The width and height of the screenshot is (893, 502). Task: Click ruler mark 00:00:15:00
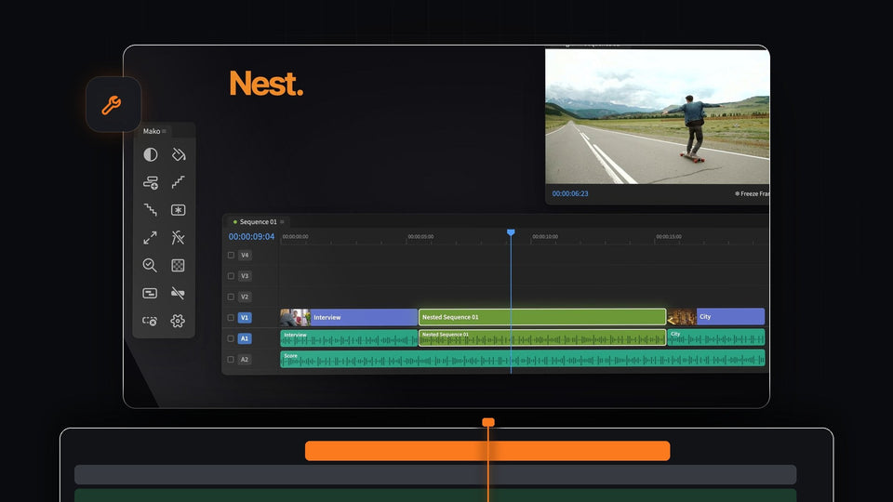click(x=669, y=237)
